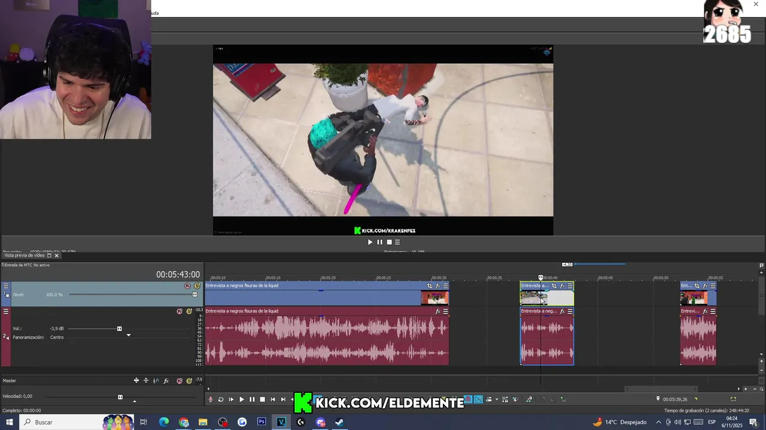Click the Windows Start button

pyautogui.click(x=10, y=422)
